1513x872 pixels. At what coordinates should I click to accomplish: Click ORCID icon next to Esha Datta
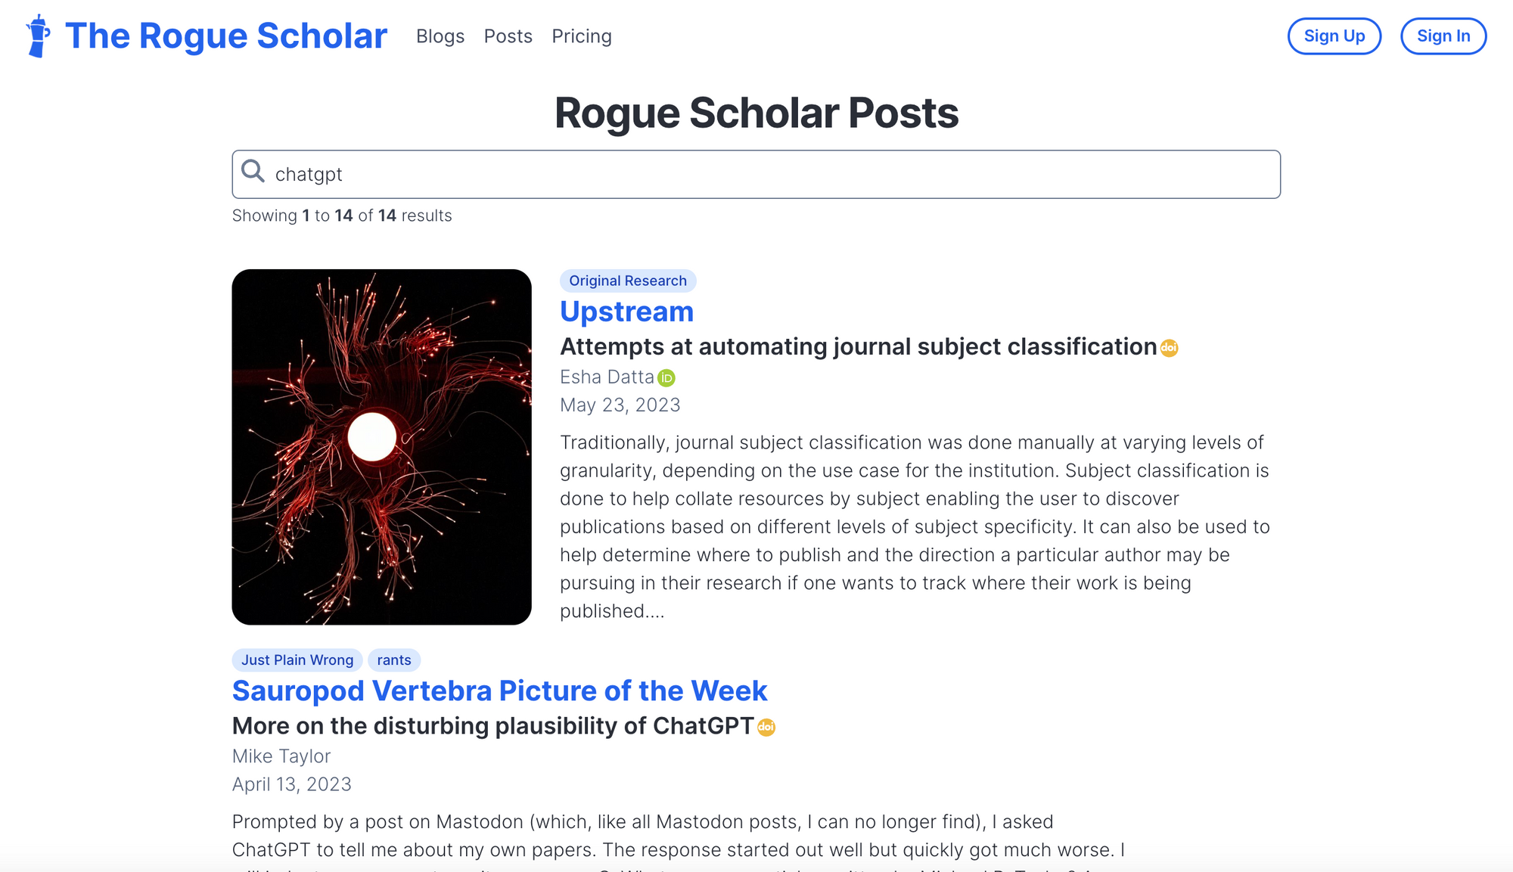666,378
